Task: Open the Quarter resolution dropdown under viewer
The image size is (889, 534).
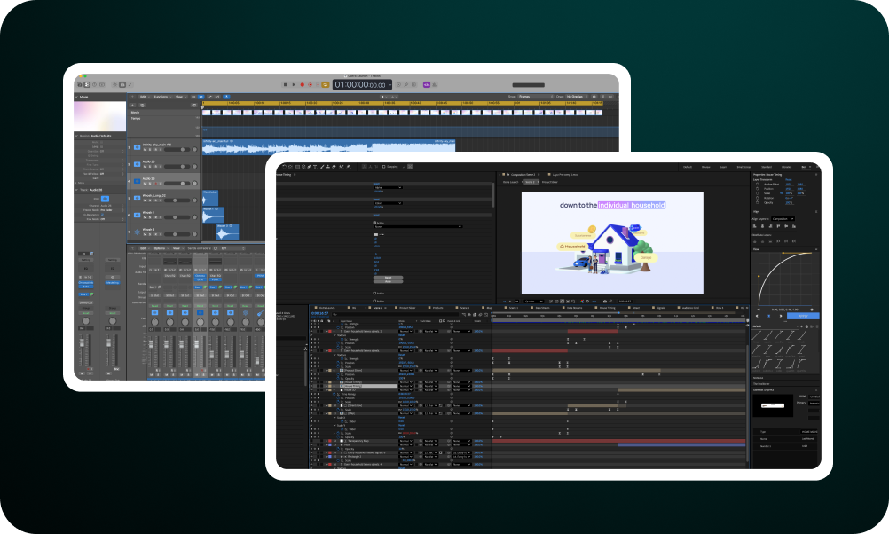Action: (533, 301)
